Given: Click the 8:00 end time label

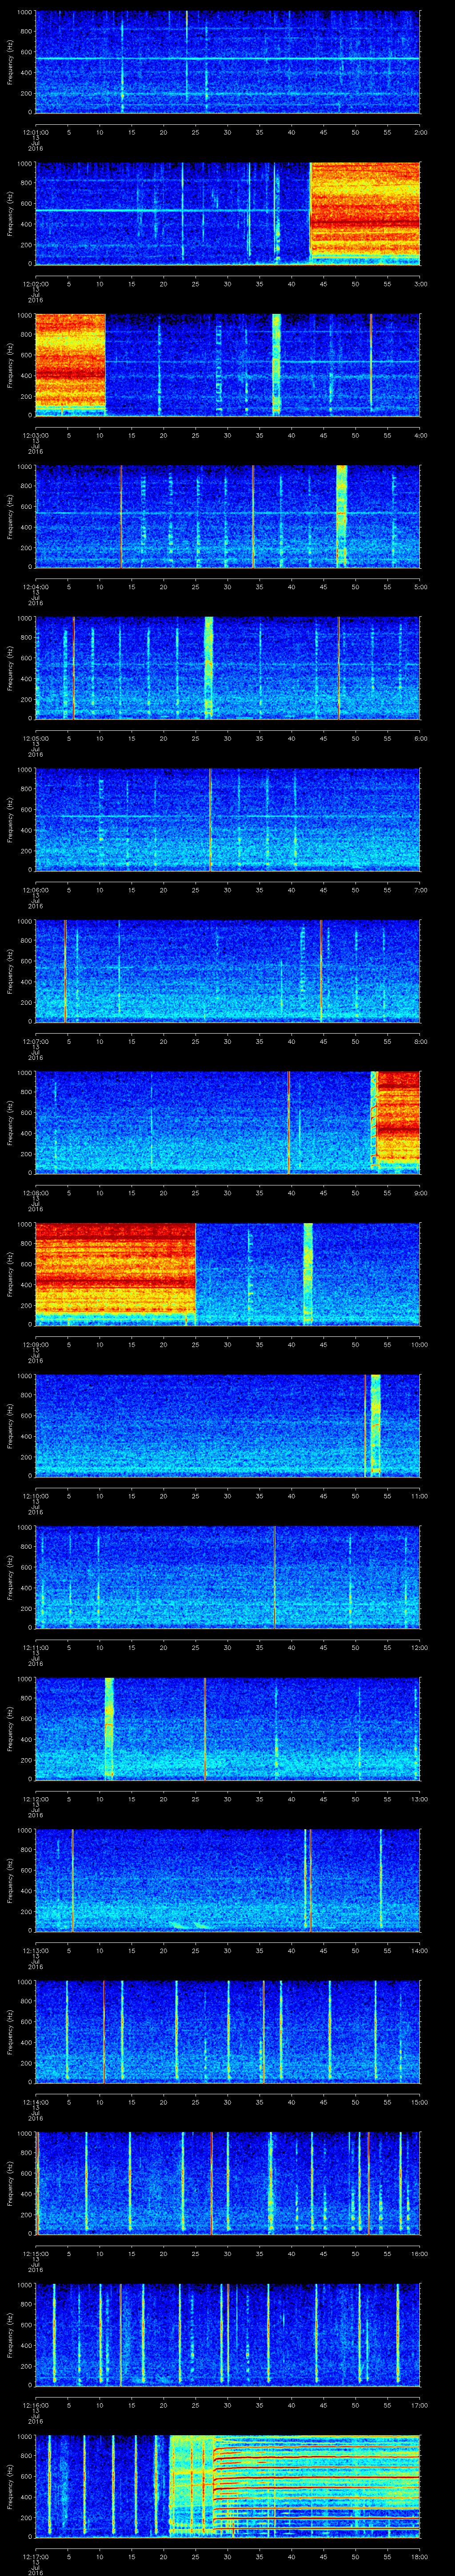Looking at the screenshot, I should [420, 1041].
